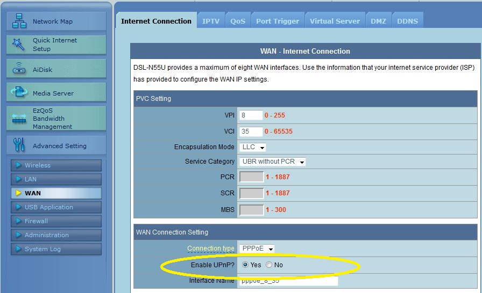Viewport: 482px width, 293px height.
Task: Select No for Enable UPnP
Action: [269, 265]
